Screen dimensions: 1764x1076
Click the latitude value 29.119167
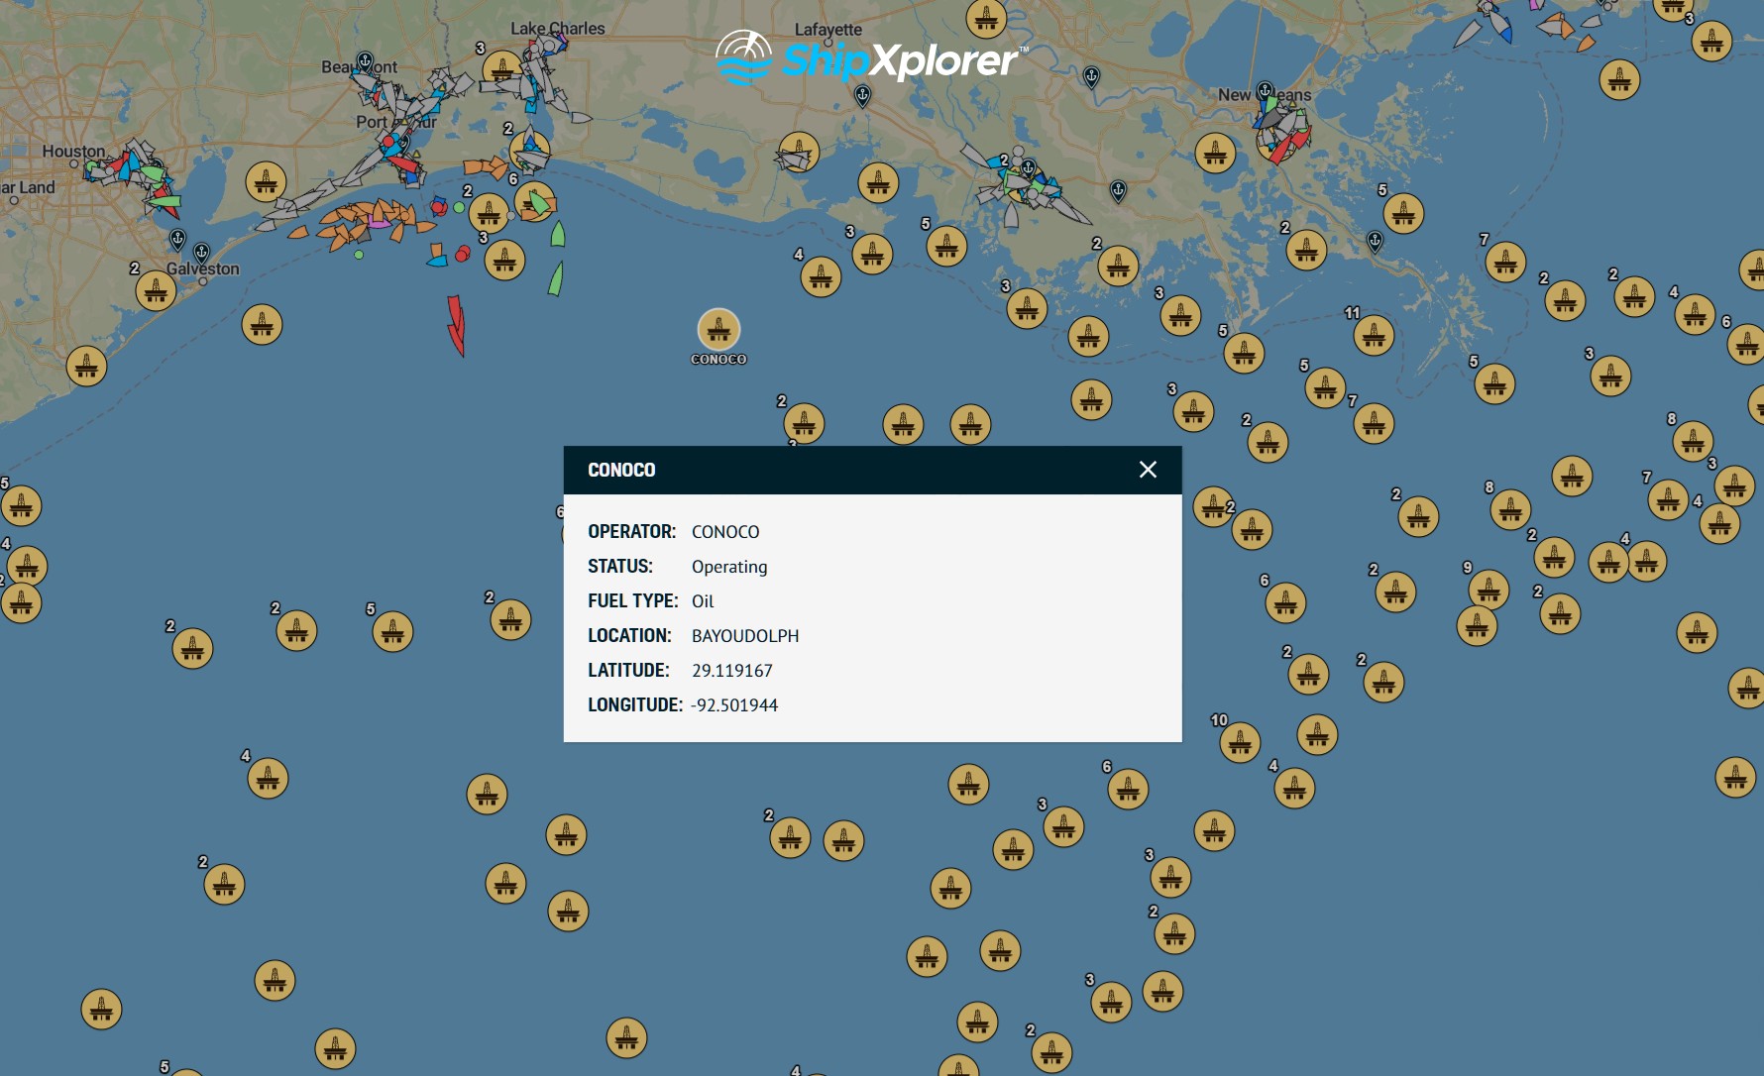(x=731, y=671)
